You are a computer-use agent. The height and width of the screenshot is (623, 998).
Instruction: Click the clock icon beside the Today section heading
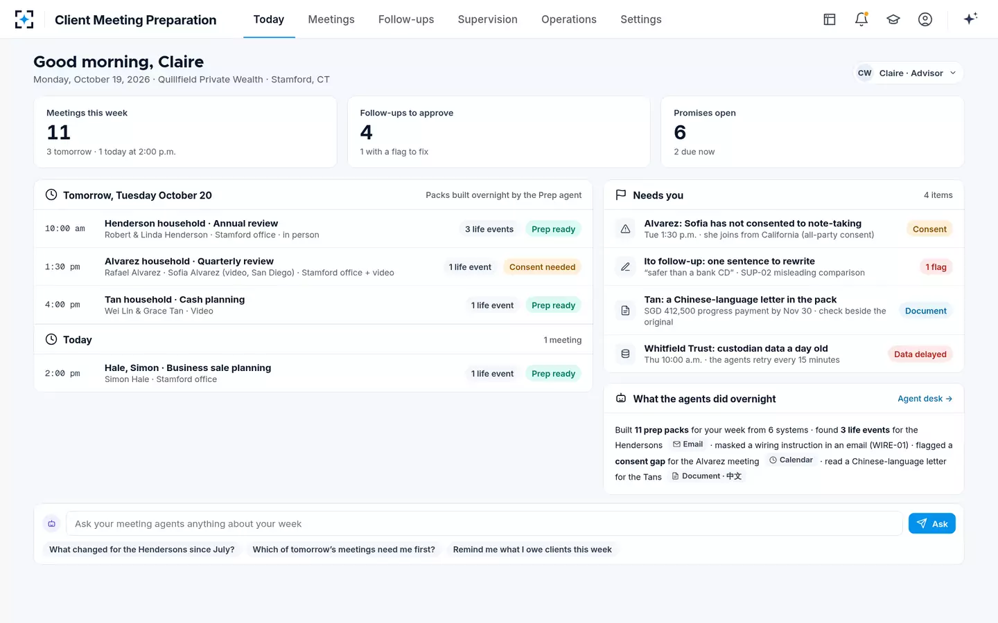[x=51, y=339]
